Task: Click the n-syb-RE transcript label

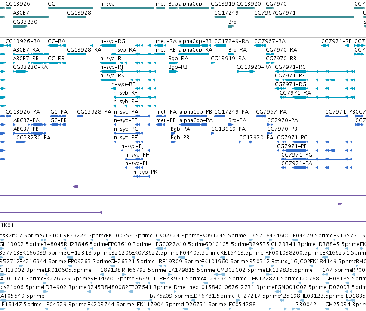Action: tap(123, 84)
